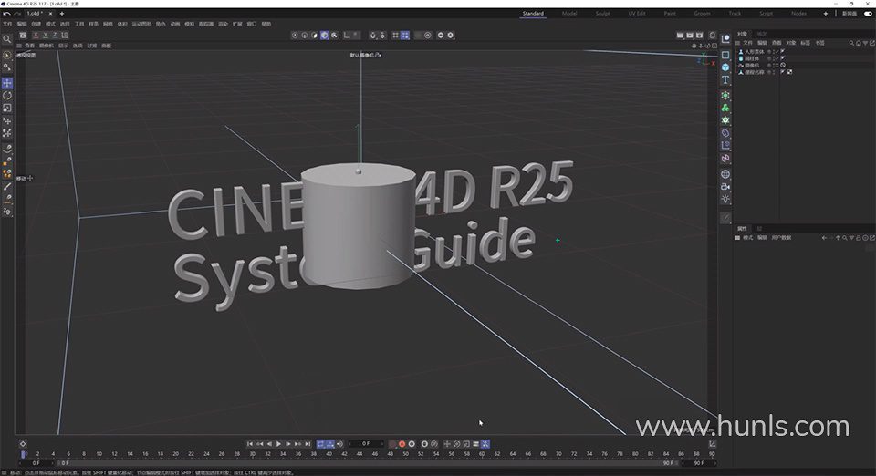Add the Cube primitive object
The height and width of the screenshot is (476, 876).
pos(725,67)
